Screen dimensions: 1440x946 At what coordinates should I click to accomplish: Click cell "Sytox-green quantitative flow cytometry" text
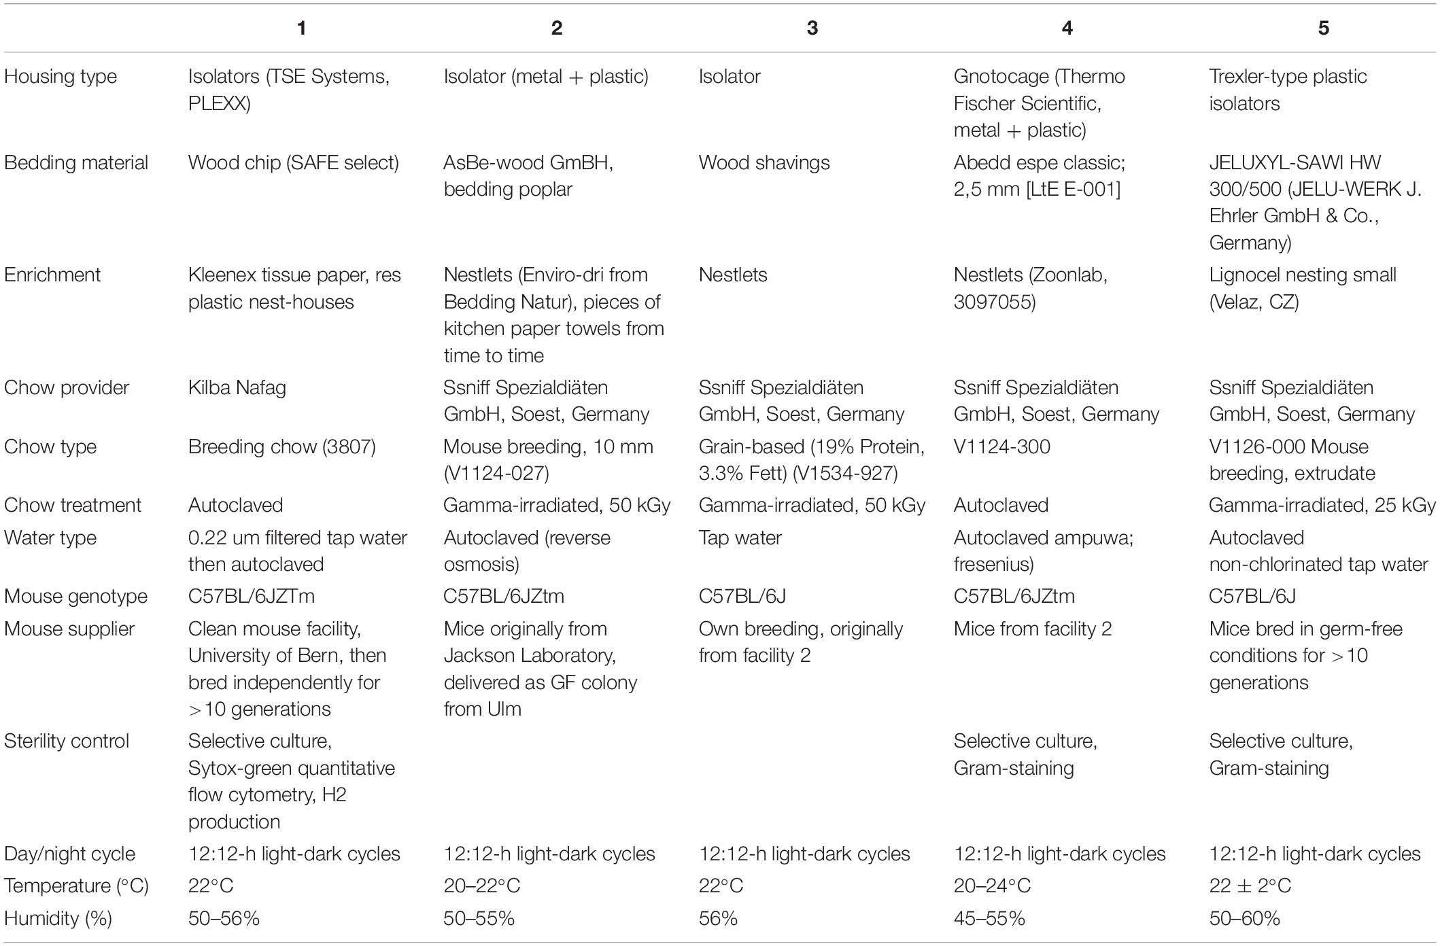[x=292, y=782]
